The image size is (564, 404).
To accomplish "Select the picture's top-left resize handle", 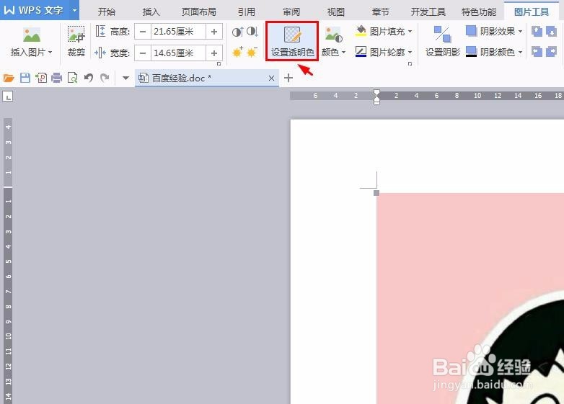I will point(376,193).
